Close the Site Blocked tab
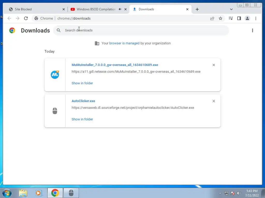 (x=64, y=9)
